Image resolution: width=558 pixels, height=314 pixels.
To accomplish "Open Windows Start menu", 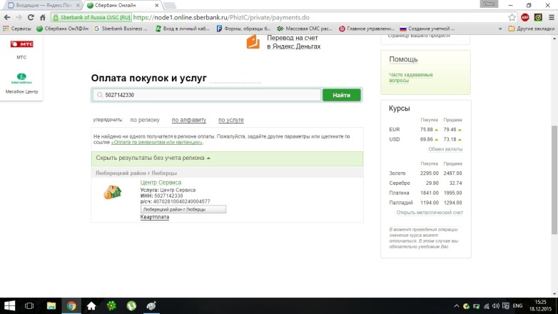I will click(10, 305).
